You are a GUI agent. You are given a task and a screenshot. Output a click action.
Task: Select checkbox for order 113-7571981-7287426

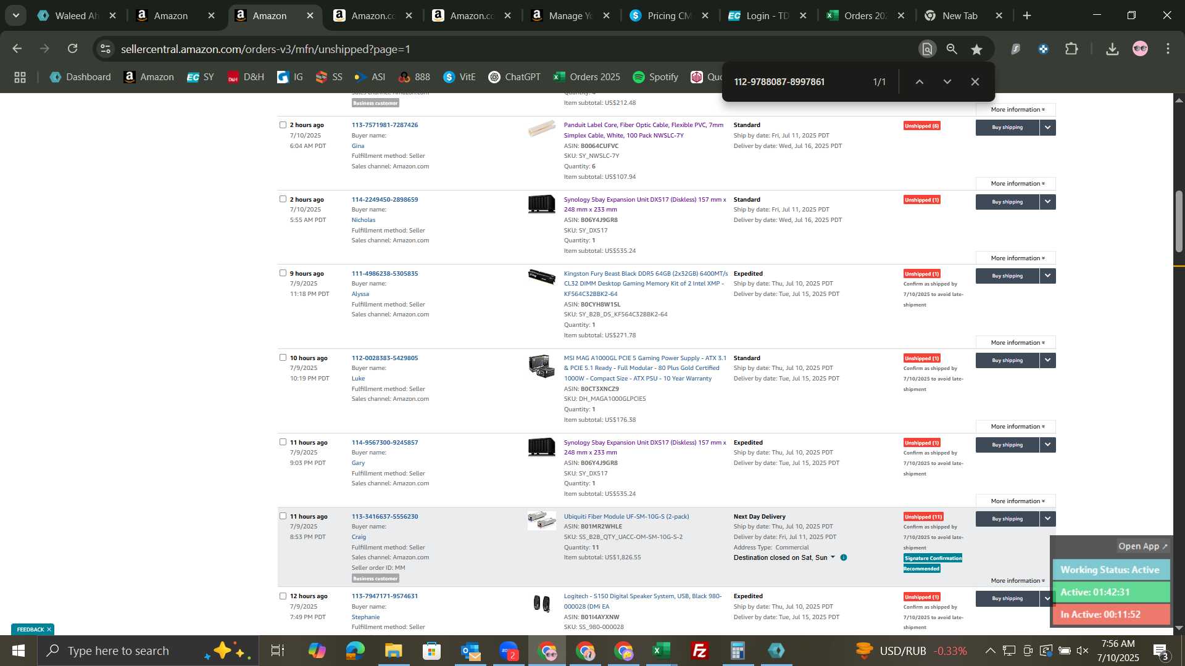[283, 125]
